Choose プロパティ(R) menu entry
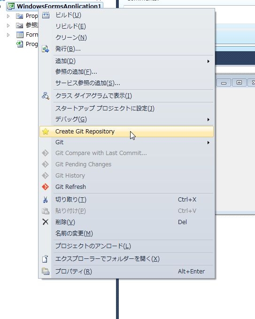Viewport: 255px width, 319px height. (126, 272)
